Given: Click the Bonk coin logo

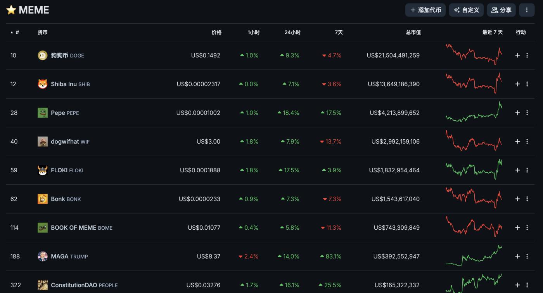Looking at the screenshot, I should [x=42, y=199].
